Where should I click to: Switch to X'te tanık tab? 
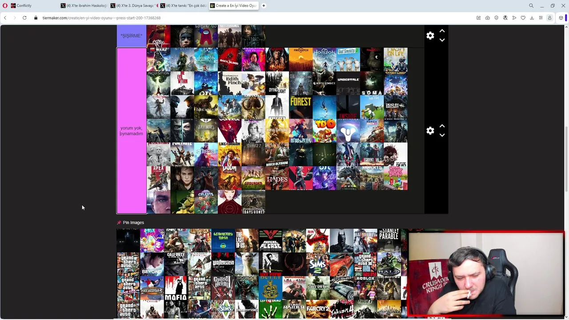coord(183,6)
